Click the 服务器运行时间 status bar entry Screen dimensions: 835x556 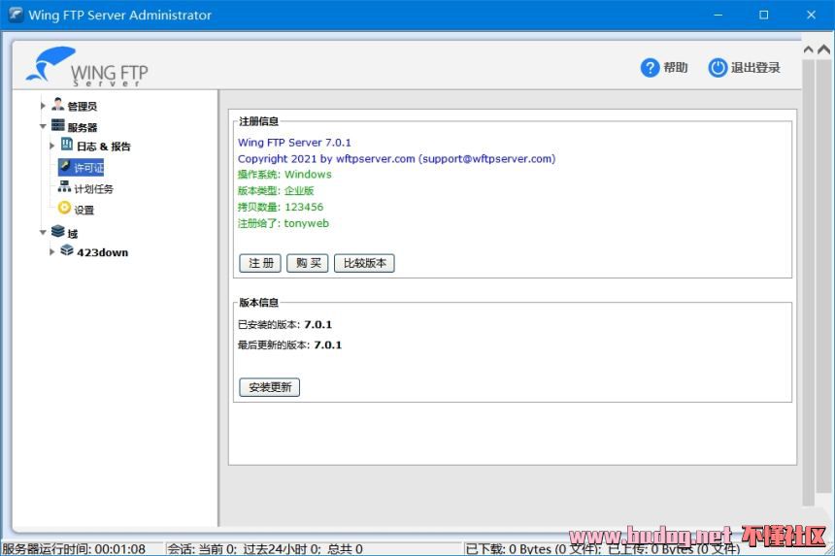(x=74, y=549)
